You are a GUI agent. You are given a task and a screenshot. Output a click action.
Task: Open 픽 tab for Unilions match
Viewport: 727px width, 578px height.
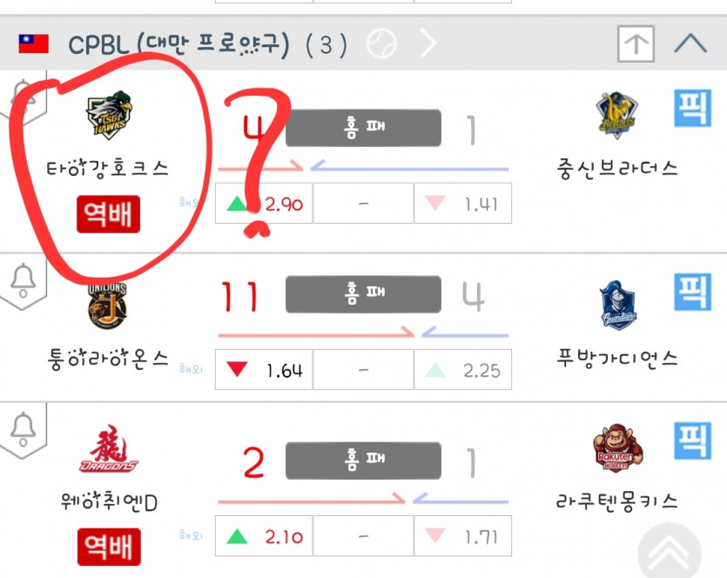pos(693,292)
